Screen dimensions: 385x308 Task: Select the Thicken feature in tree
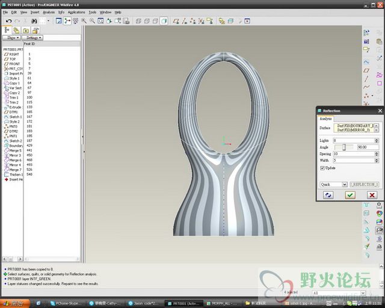click(x=13, y=174)
